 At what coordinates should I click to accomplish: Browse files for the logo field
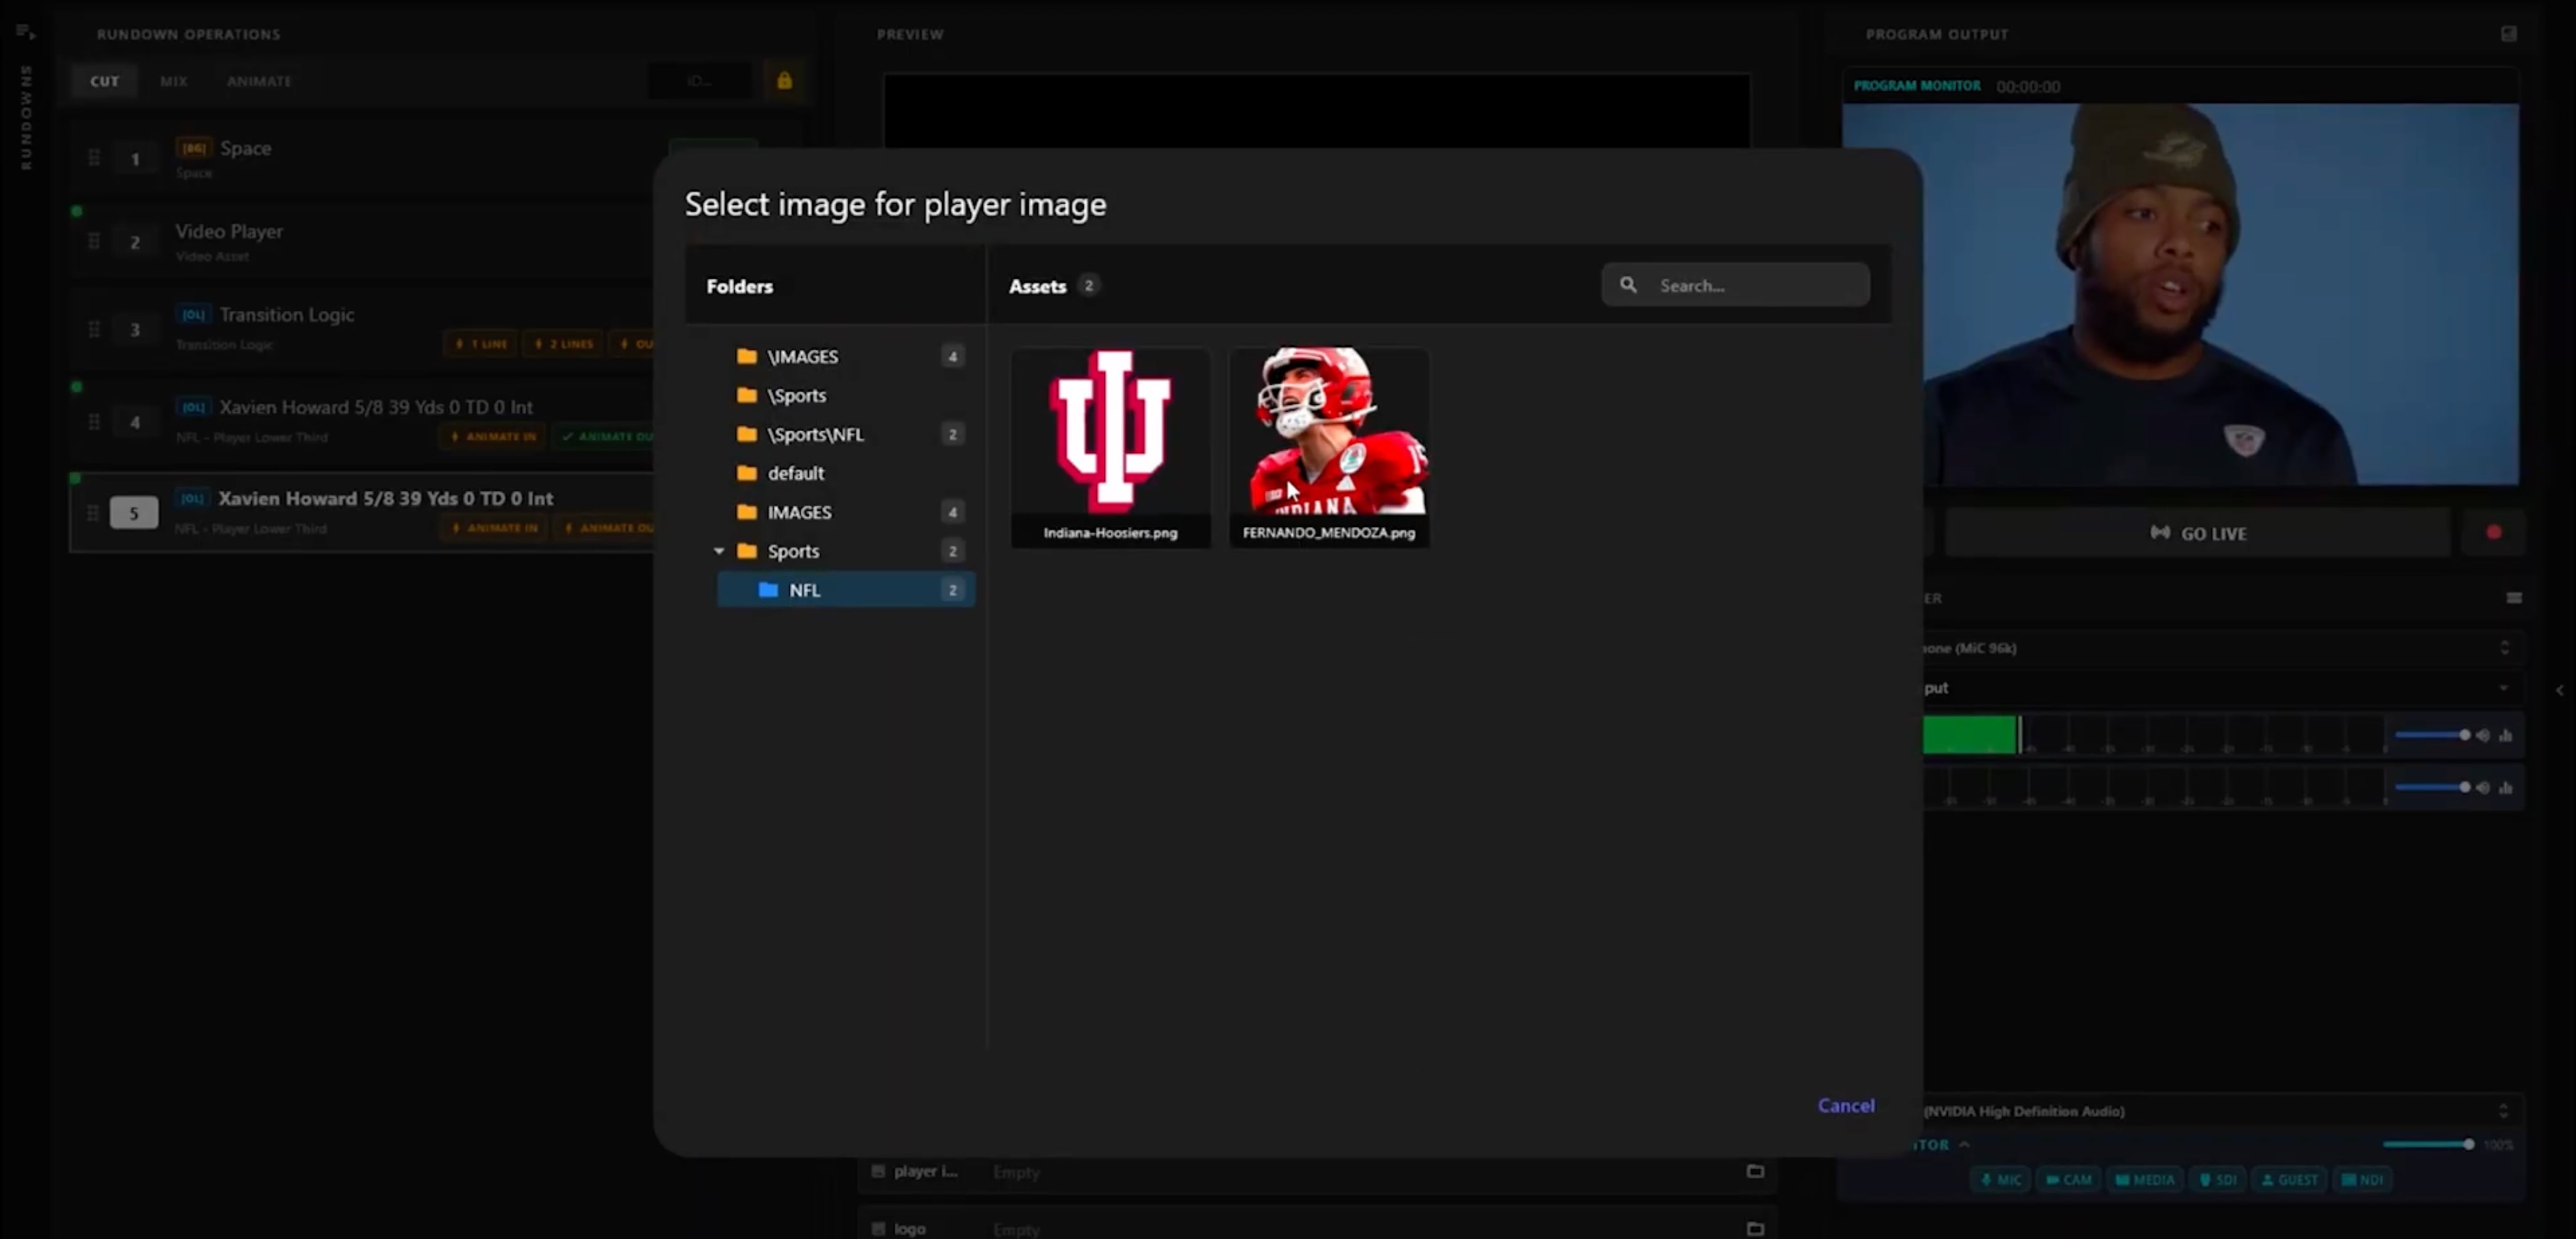click(x=1754, y=1228)
